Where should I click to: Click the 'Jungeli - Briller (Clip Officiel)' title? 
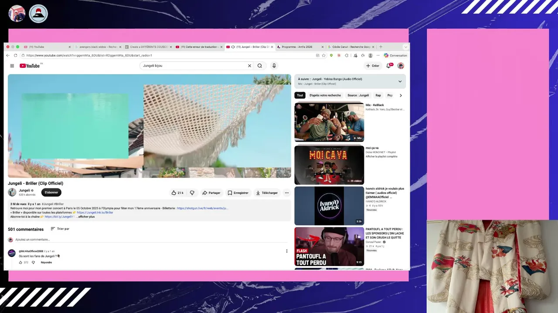35,183
